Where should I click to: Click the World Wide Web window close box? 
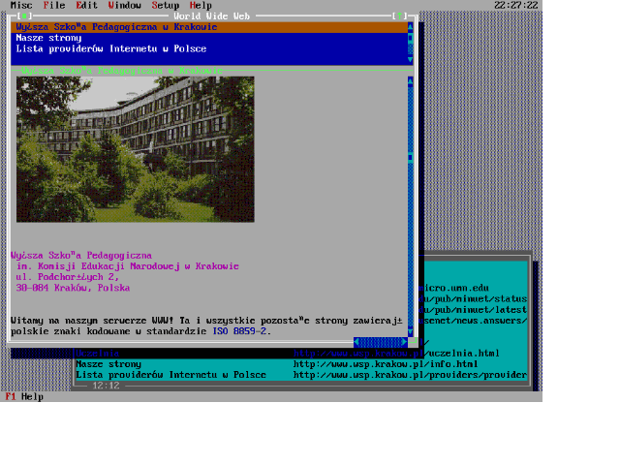coord(24,16)
